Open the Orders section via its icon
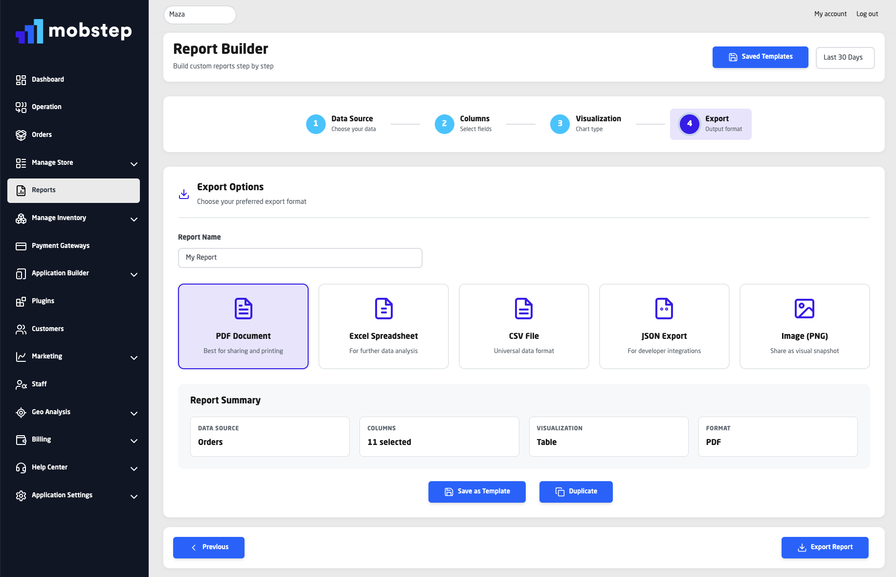Screen dimensions: 896x577 point(21,134)
